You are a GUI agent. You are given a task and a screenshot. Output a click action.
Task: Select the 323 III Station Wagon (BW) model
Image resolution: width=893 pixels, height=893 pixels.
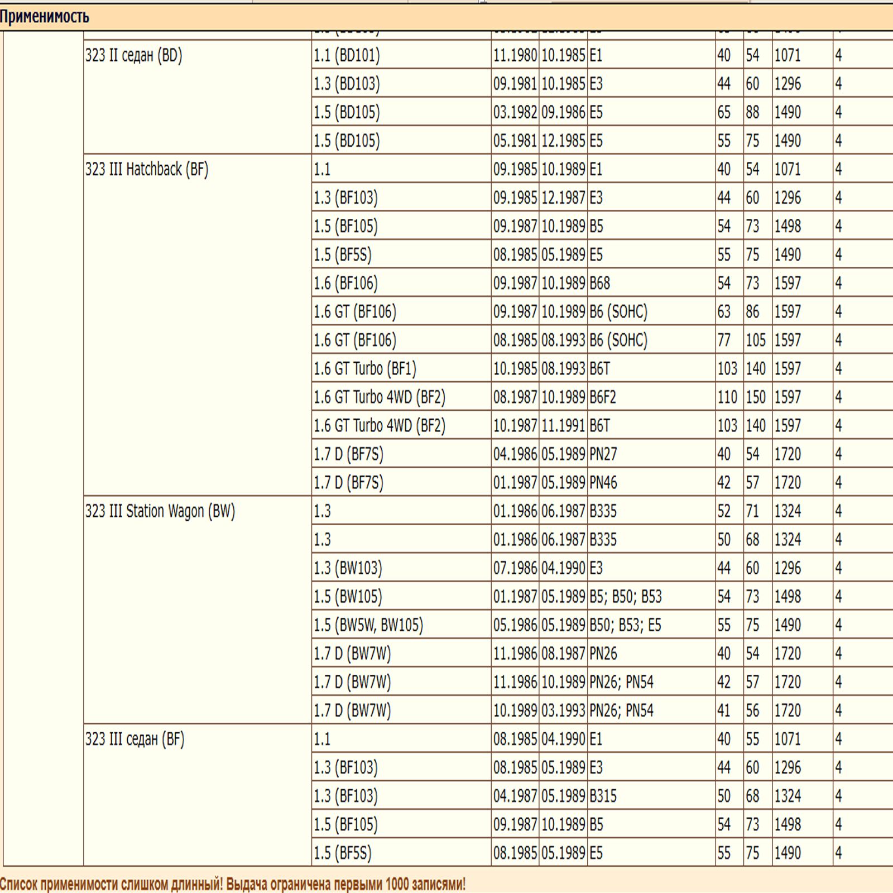pyautogui.click(x=160, y=511)
